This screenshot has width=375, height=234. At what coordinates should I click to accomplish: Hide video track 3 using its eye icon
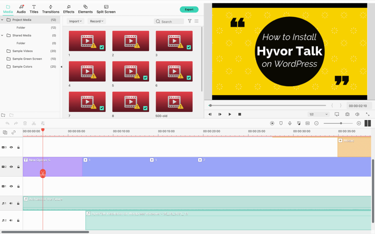(11, 147)
